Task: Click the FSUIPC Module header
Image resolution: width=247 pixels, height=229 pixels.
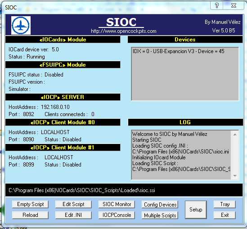Action: click(63, 65)
